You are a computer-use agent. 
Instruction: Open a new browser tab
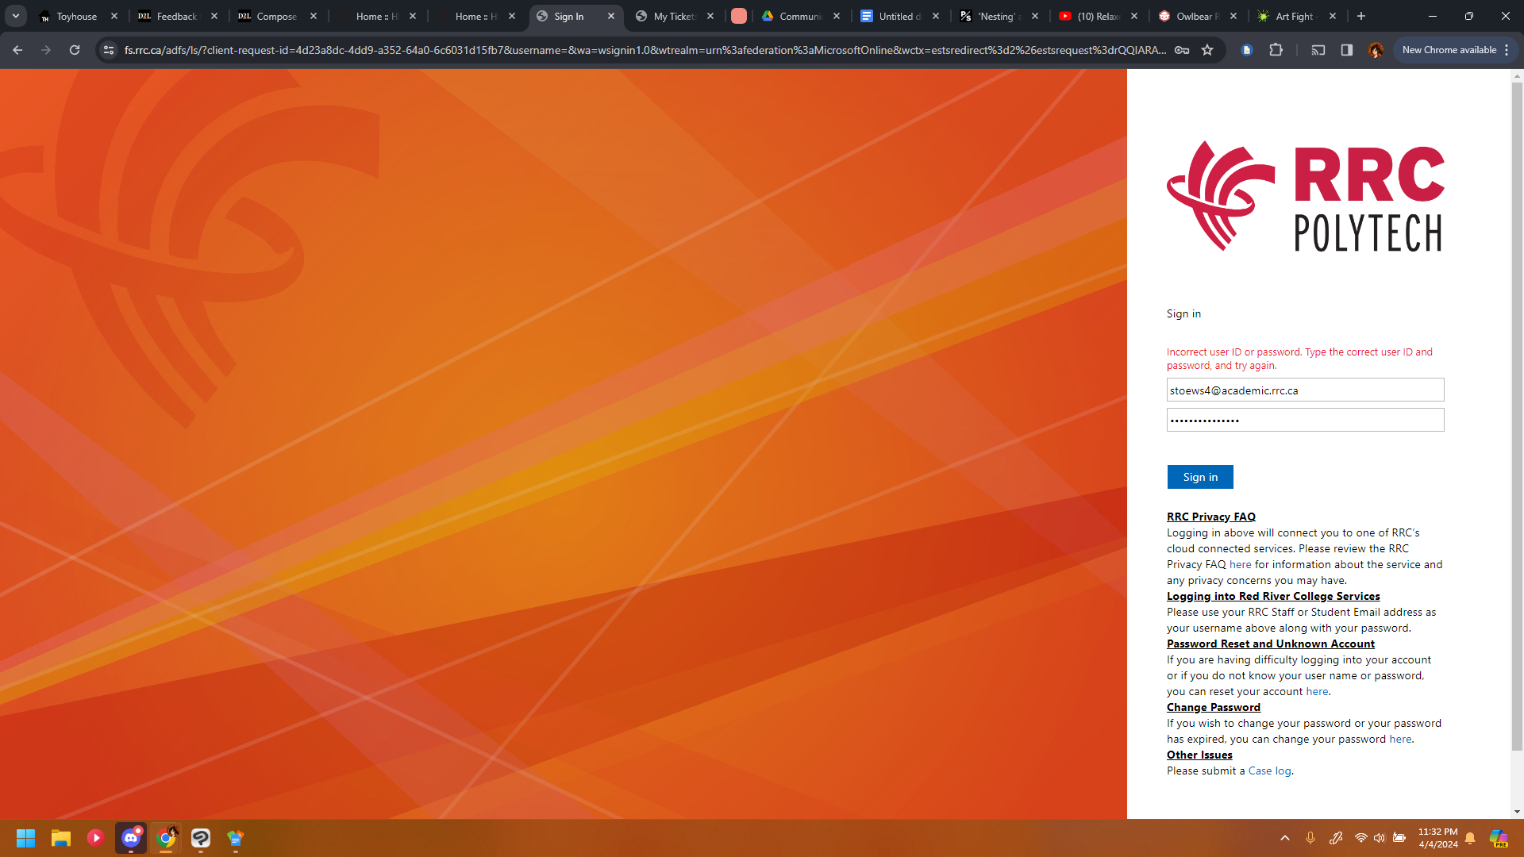pyautogui.click(x=1361, y=16)
